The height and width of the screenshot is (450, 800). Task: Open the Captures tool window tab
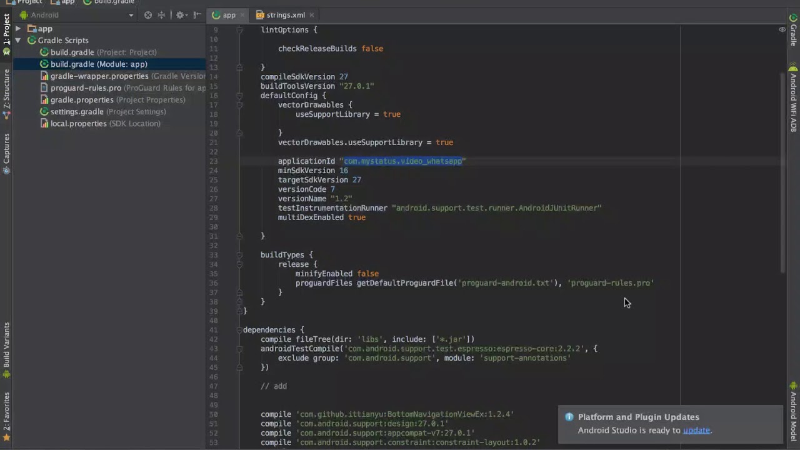[x=6, y=154]
